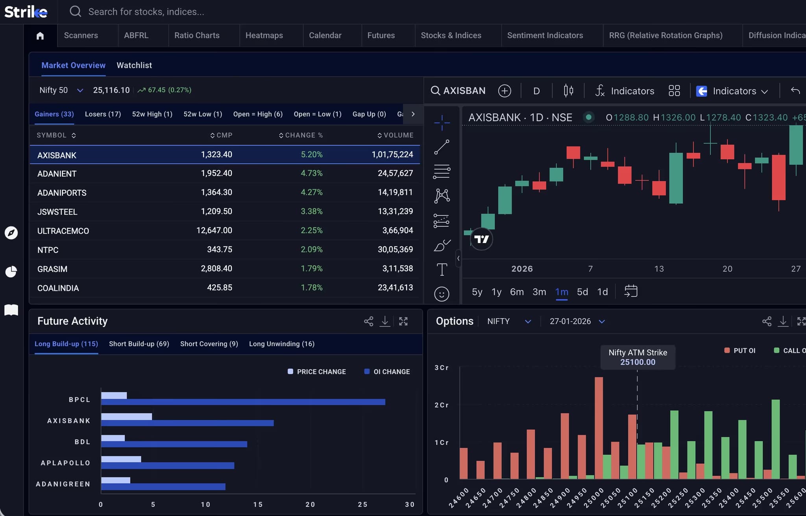Open the pie chart sidebar icon
The width and height of the screenshot is (806, 516).
pyautogui.click(x=11, y=272)
